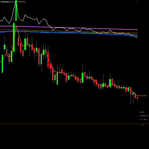Click the 4.51 price value

142,112
